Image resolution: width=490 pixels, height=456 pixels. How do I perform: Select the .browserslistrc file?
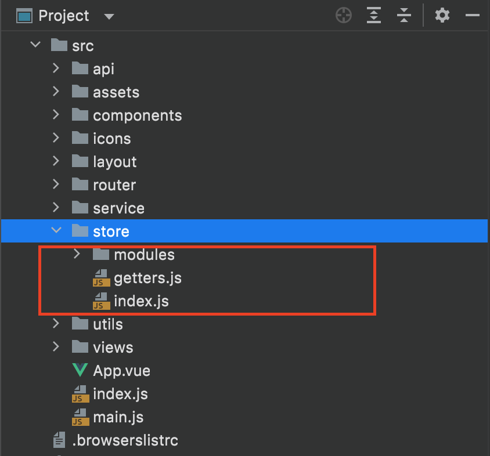click(x=125, y=440)
